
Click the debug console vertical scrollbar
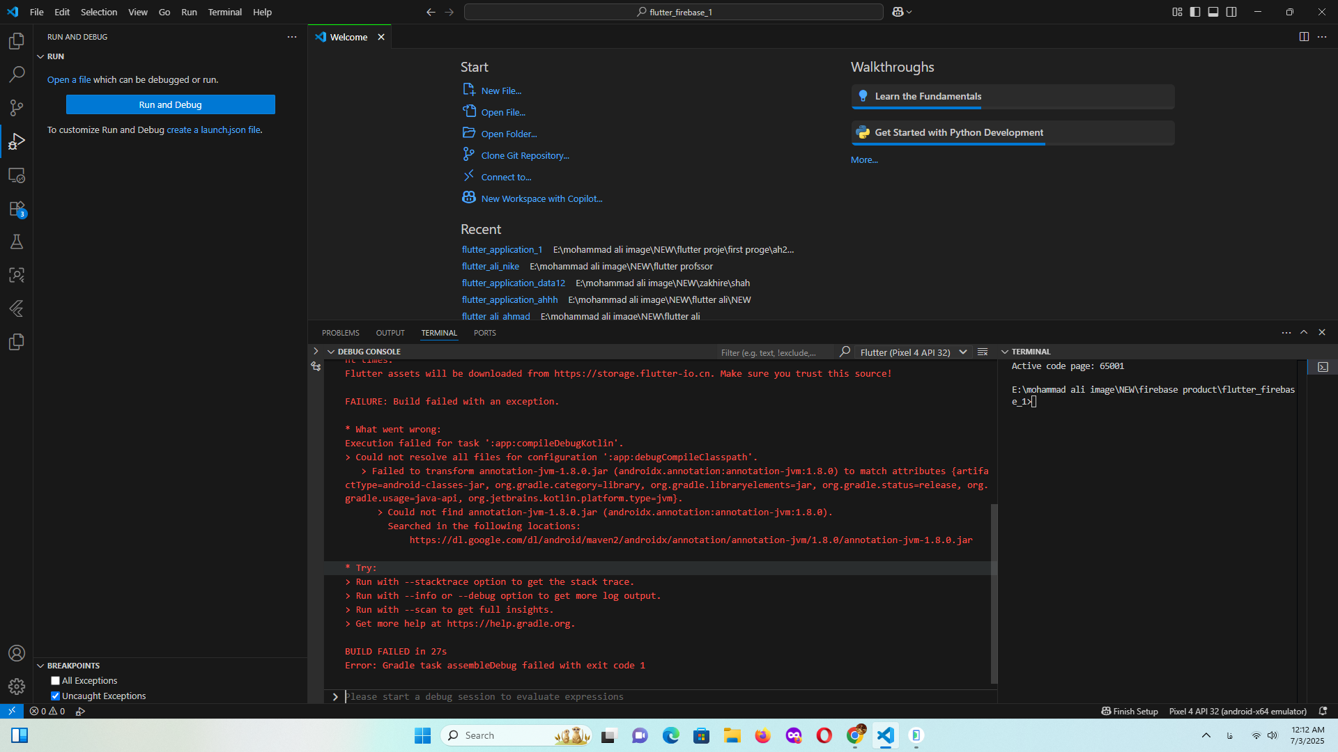[x=994, y=593]
